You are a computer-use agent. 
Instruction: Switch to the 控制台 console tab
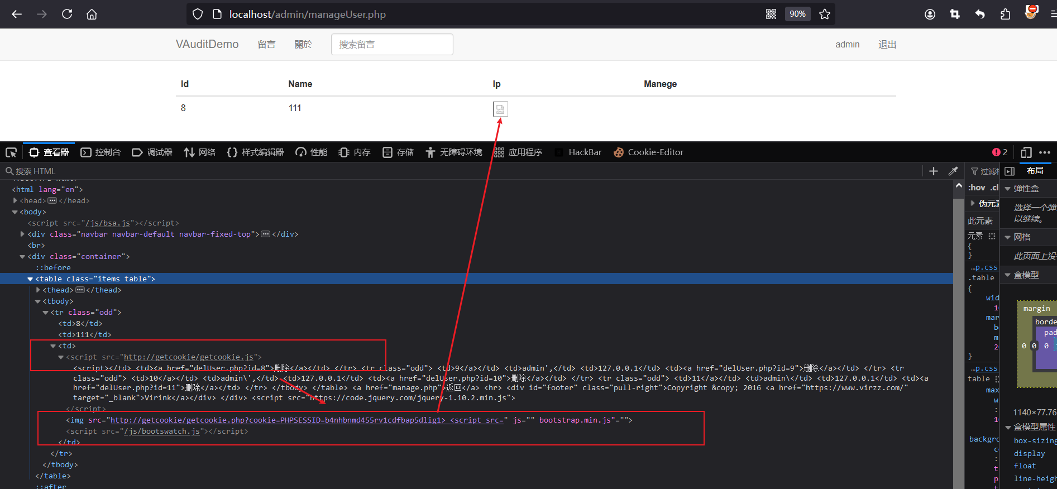click(x=101, y=152)
